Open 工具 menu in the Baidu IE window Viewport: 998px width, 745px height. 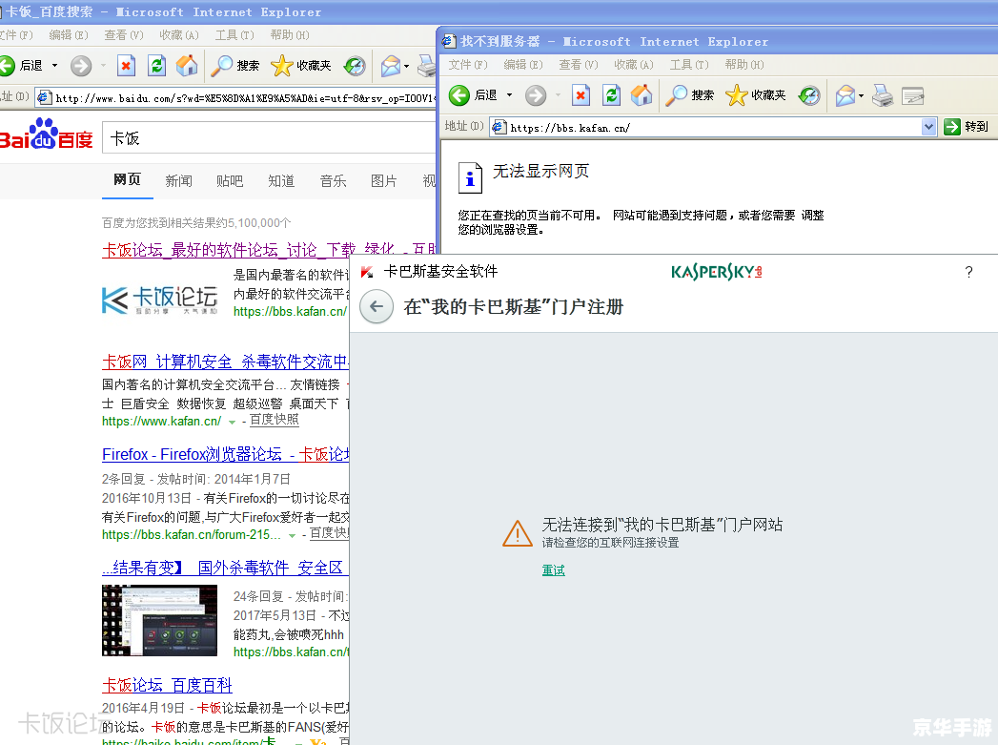coord(234,35)
